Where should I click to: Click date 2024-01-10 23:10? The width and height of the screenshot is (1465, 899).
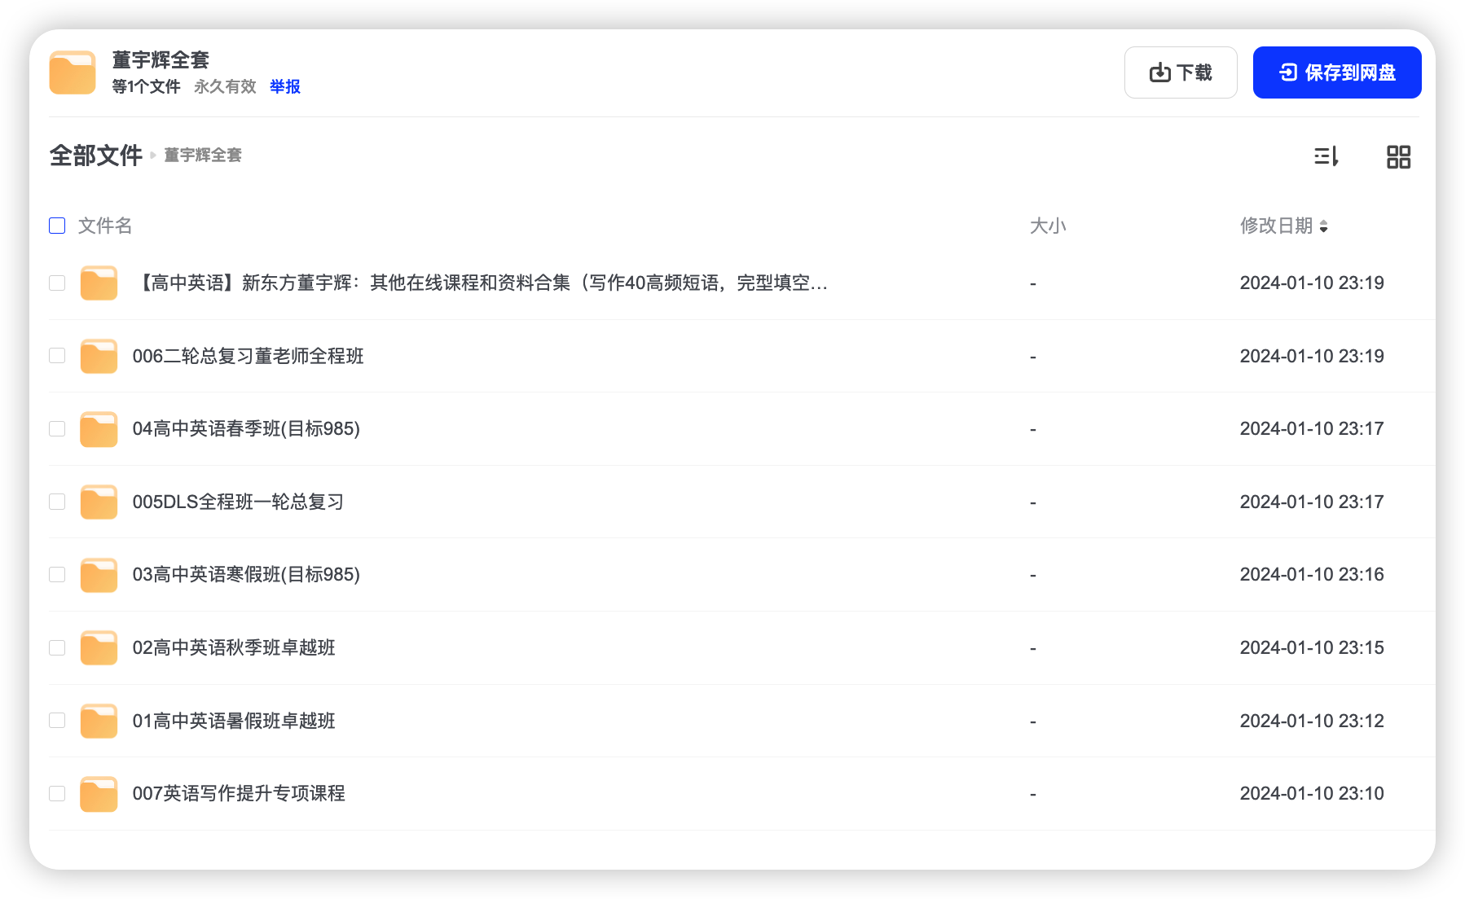click(x=1312, y=793)
